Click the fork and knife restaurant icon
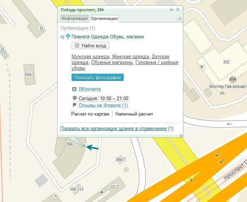 click(x=56, y=196)
